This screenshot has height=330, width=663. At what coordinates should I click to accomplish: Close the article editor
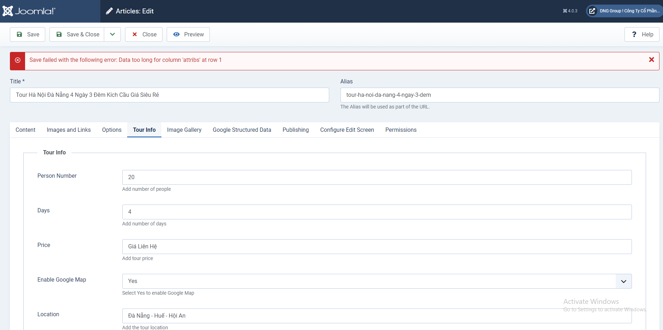pos(144,34)
